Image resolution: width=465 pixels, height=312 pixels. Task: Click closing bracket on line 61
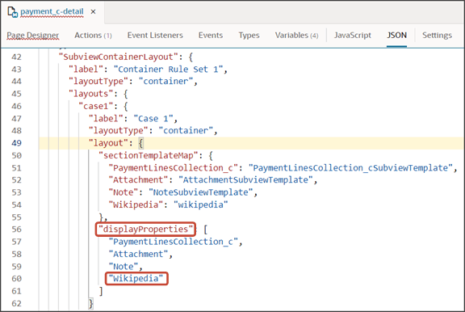101,291
